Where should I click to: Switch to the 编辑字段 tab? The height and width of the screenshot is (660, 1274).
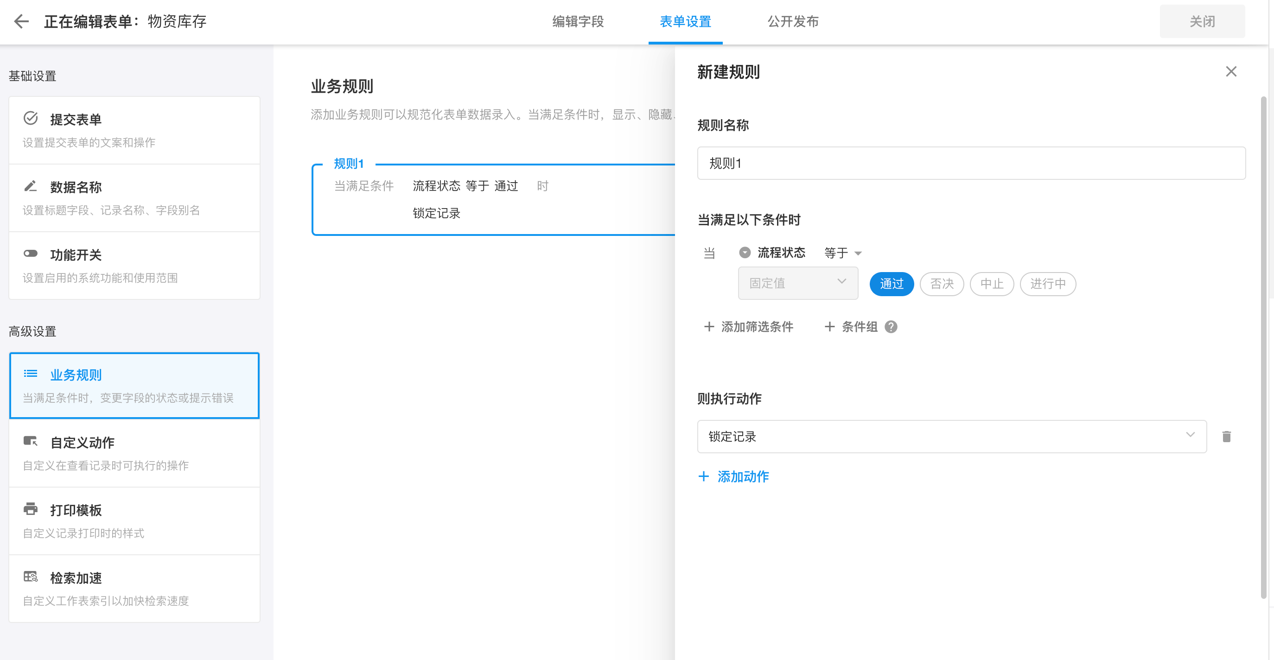pos(578,22)
